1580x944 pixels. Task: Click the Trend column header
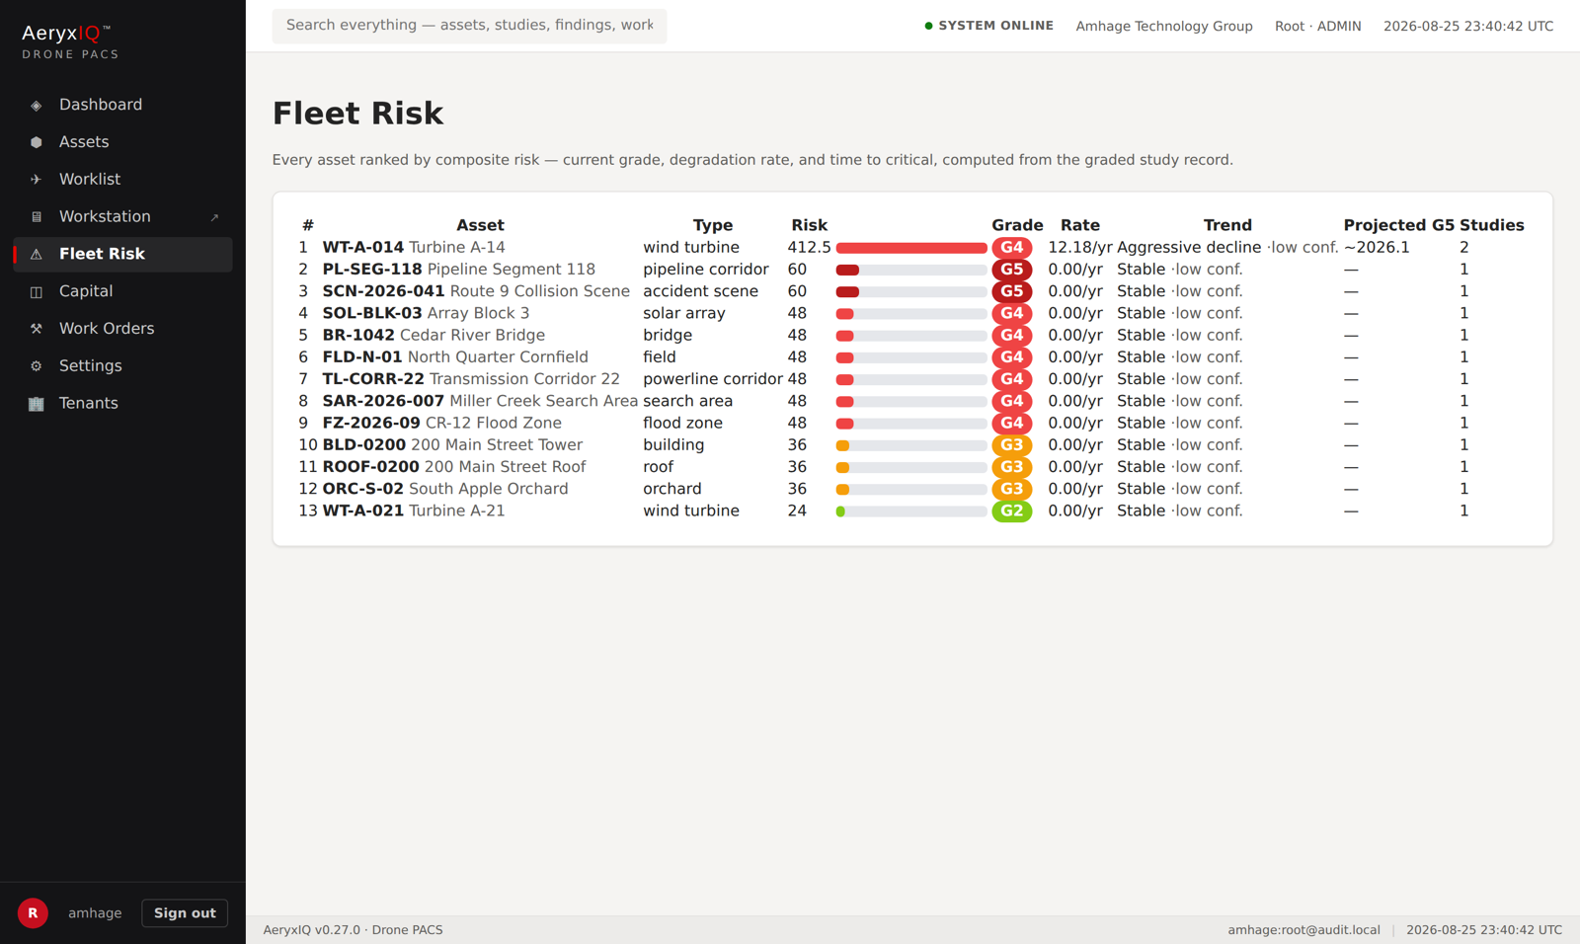(1227, 225)
